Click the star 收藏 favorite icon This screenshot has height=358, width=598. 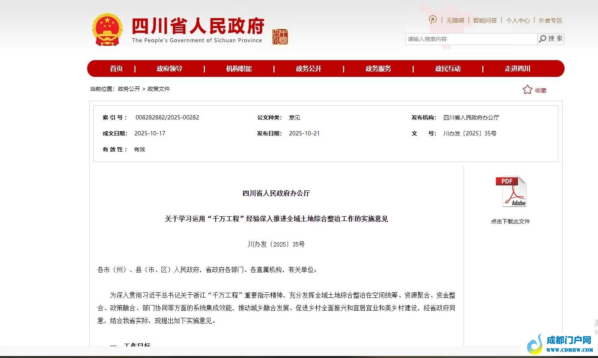527,90
